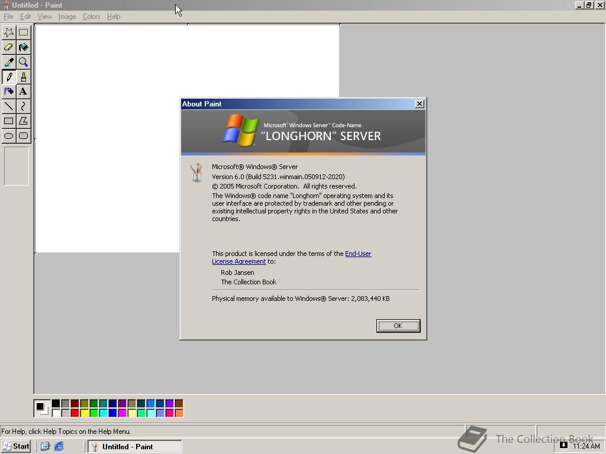Open the License Agreement link
The height and width of the screenshot is (454, 606).
[x=239, y=261]
